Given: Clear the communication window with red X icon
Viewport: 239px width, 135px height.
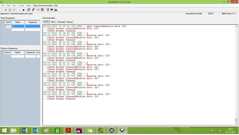Looking at the screenshot, I should (42, 10).
